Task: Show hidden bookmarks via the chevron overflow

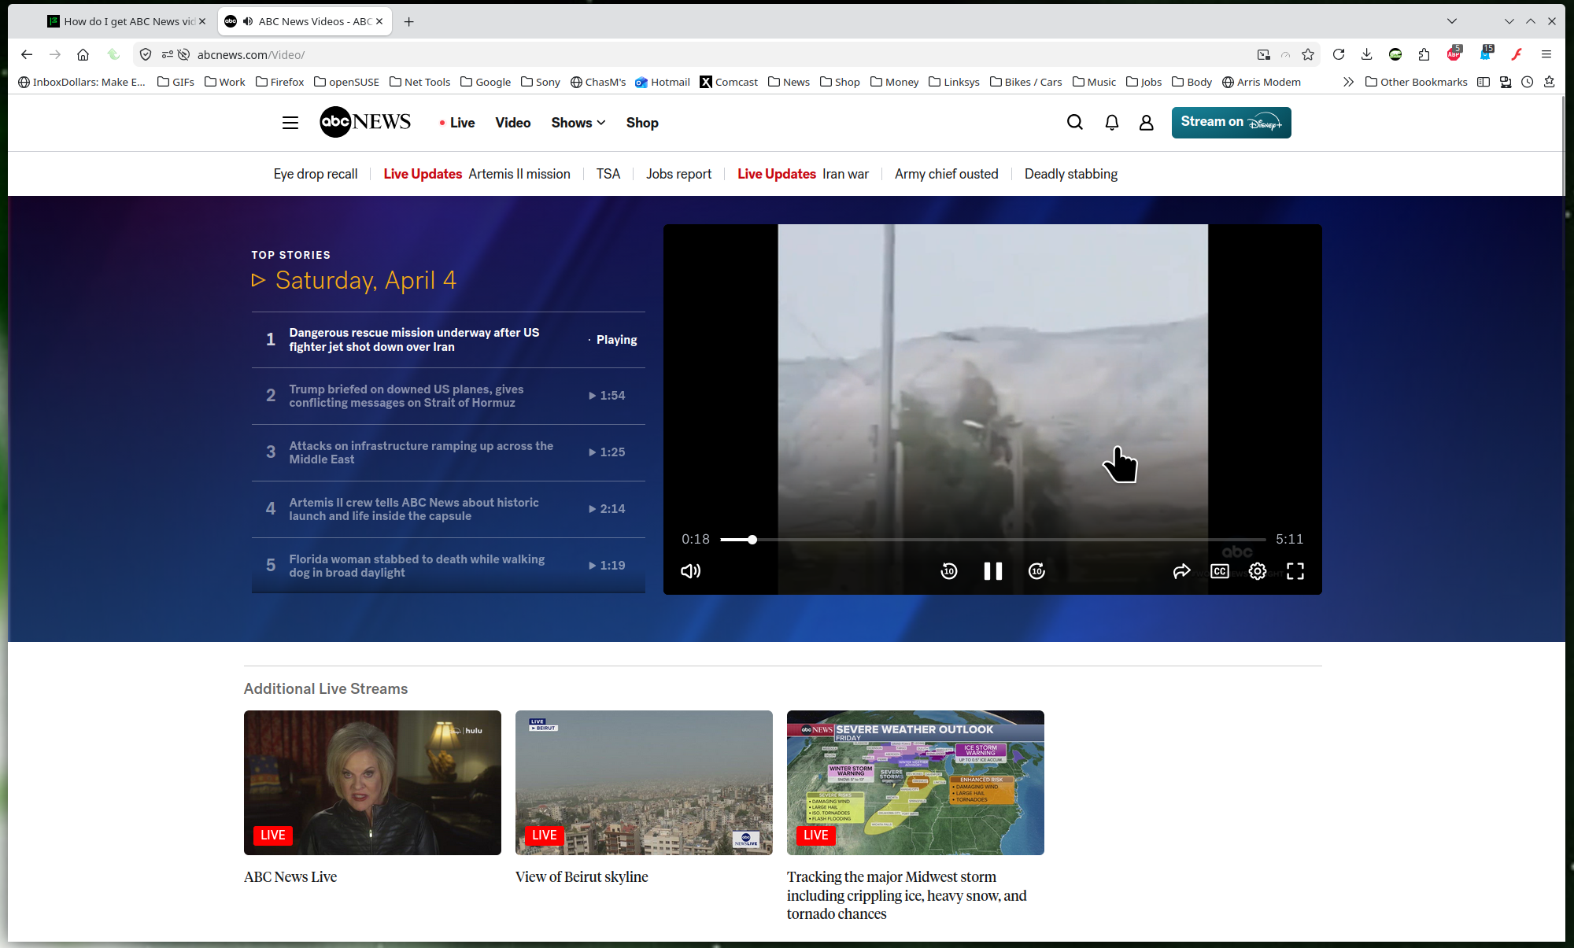Action: [x=1348, y=82]
